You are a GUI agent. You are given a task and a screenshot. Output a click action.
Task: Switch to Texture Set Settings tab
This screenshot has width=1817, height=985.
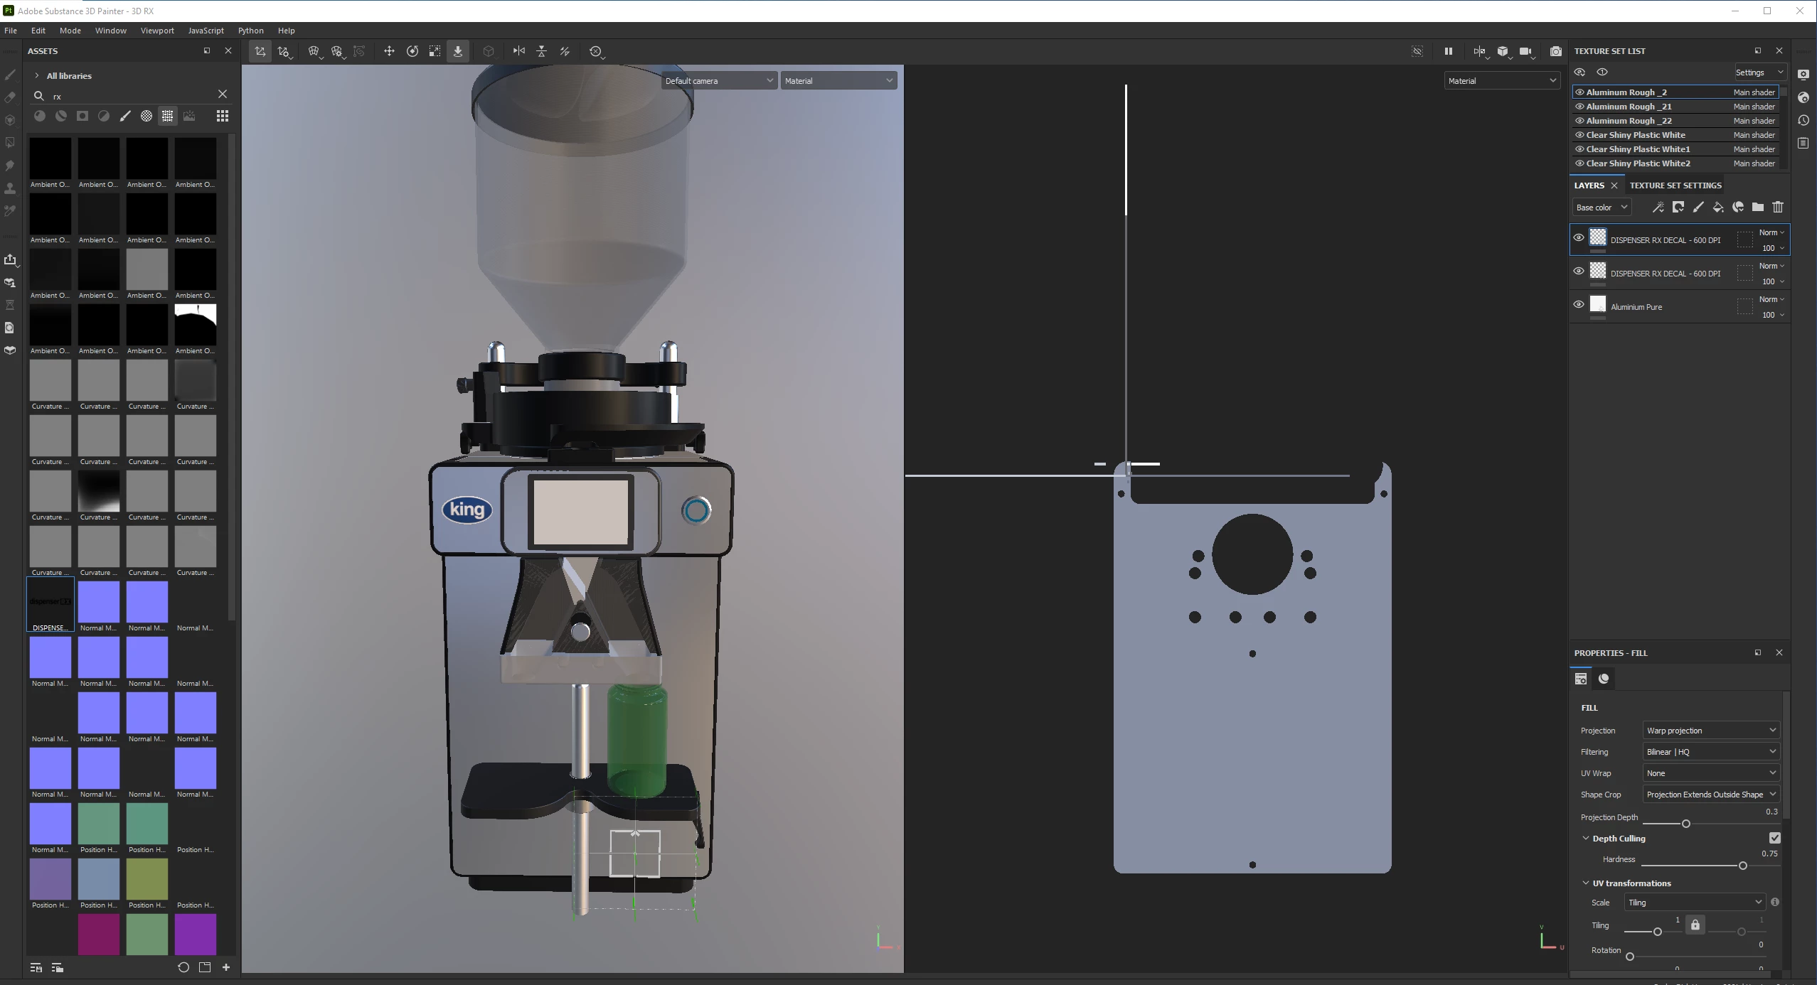pos(1675,185)
